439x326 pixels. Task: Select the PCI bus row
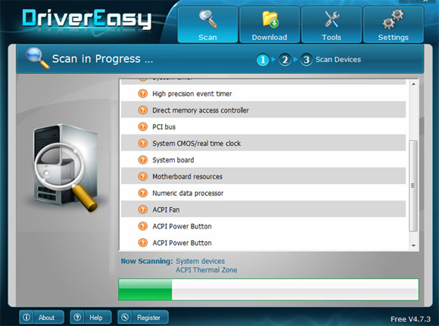263,126
